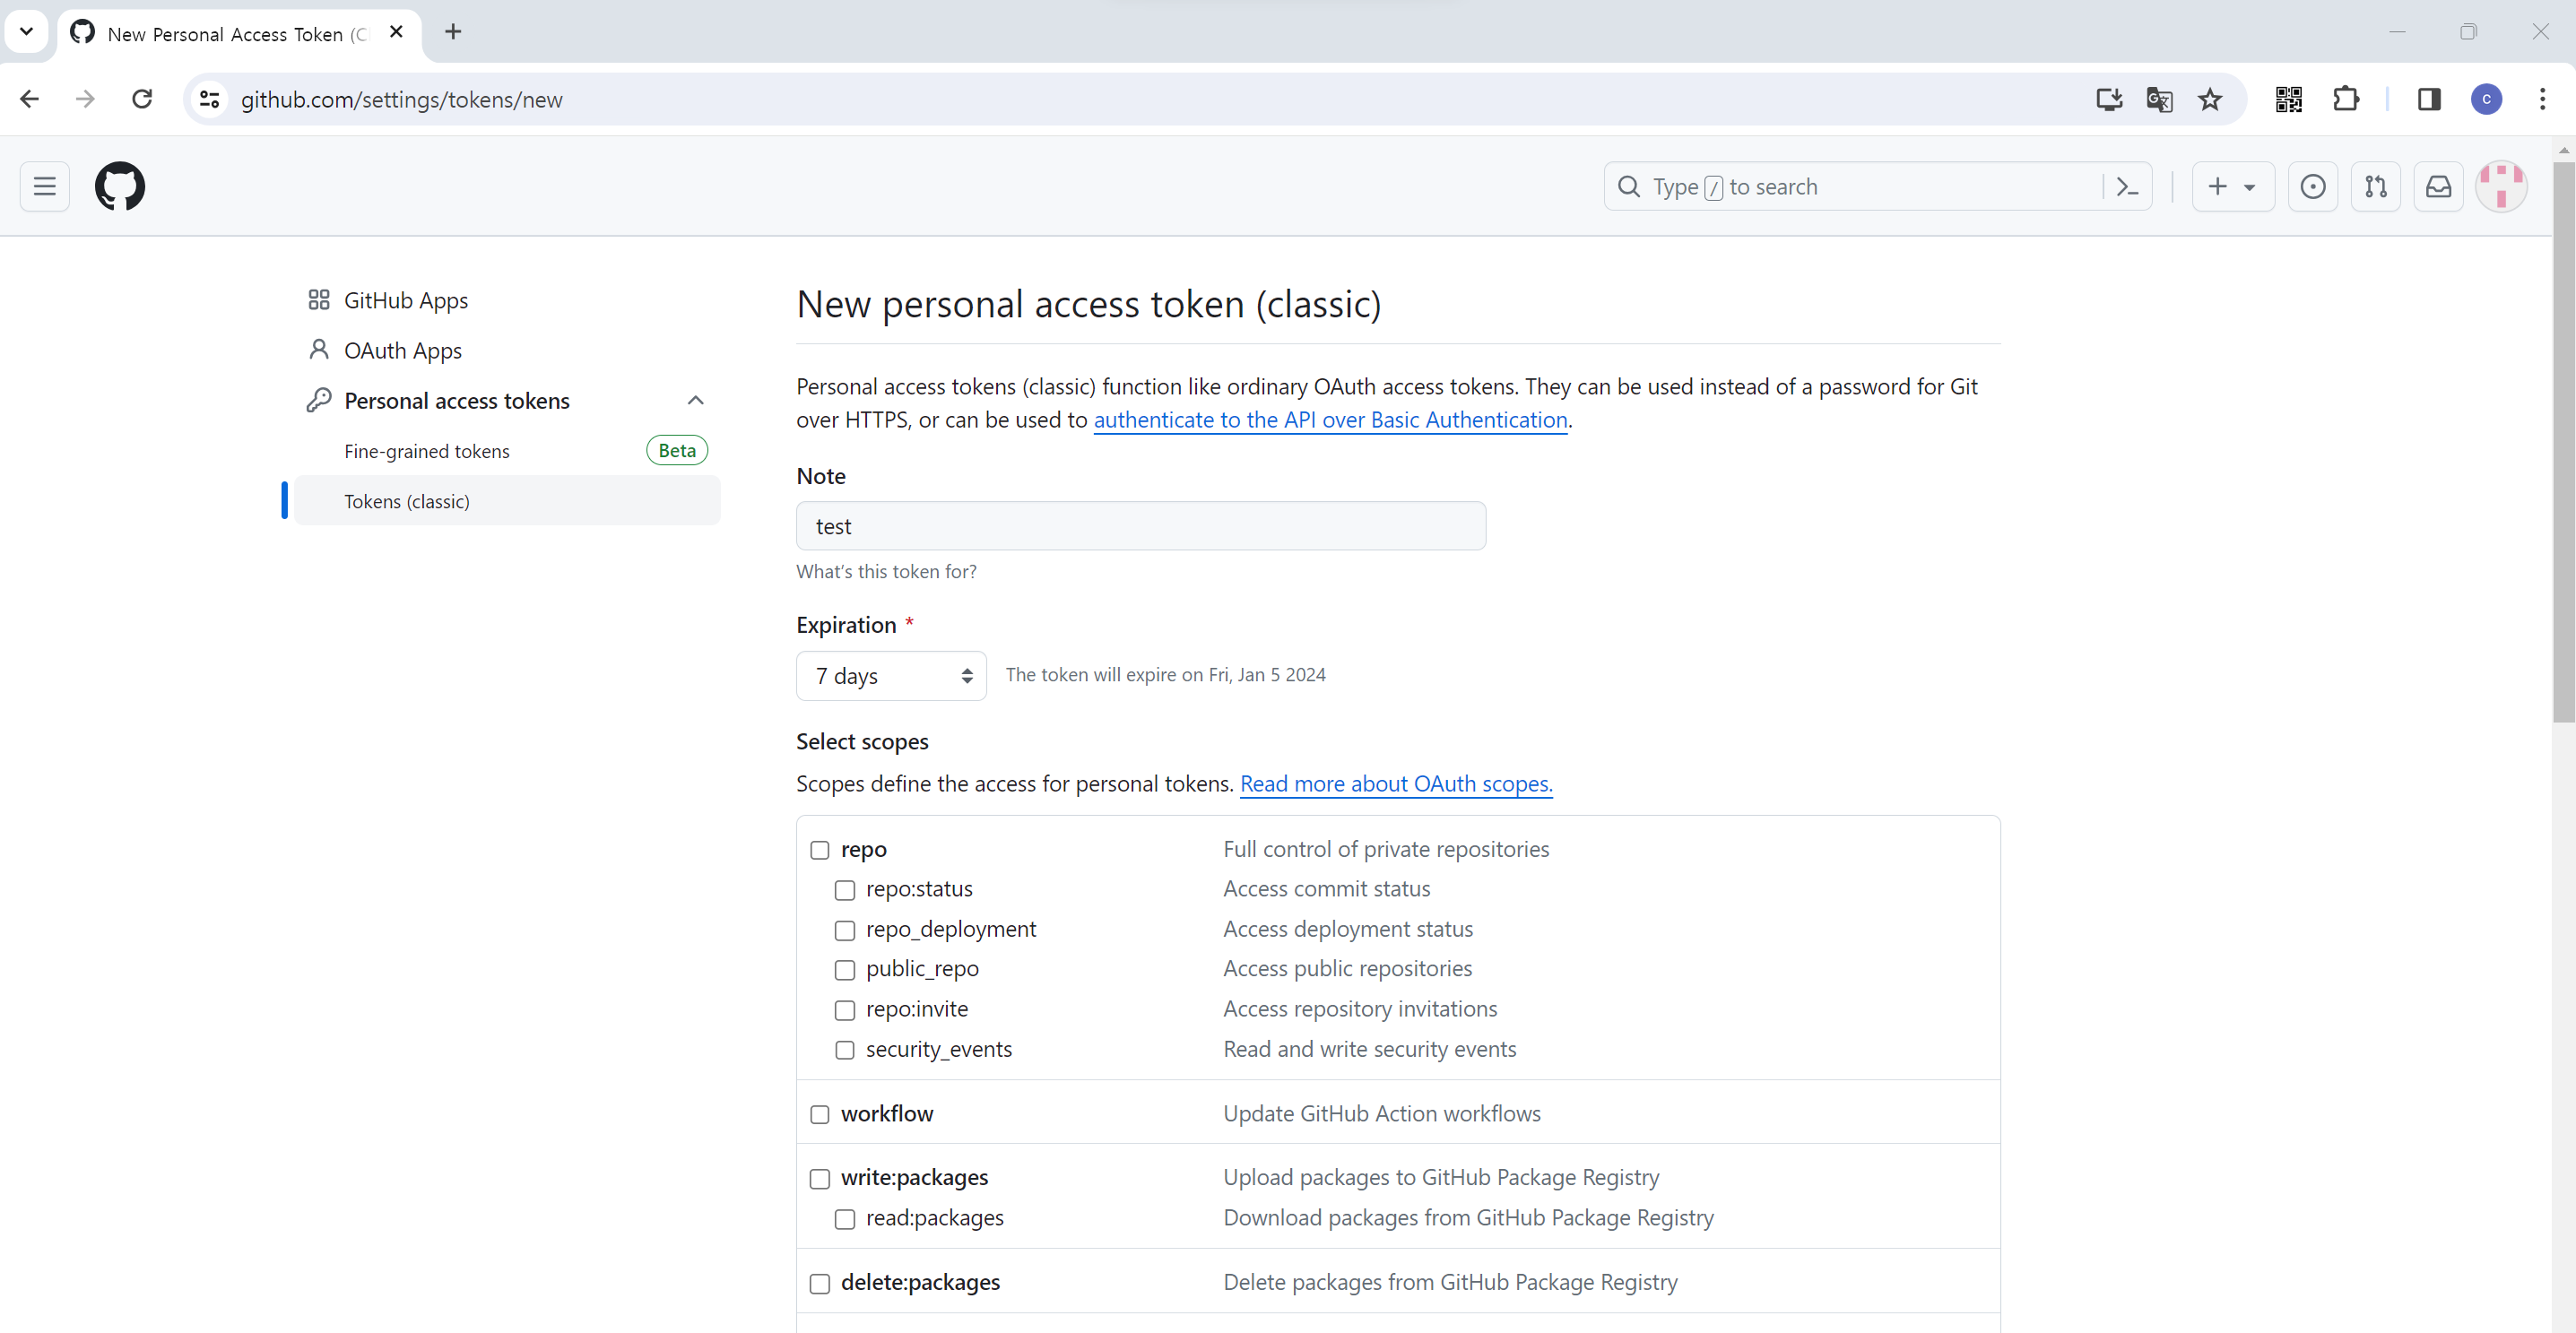2576x1333 pixels.
Task: Check the workflow scope checkbox
Action: pyautogui.click(x=820, y=1114)
